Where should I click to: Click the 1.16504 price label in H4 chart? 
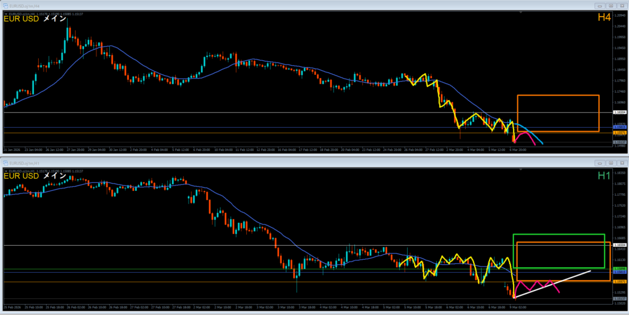point(619,113)
